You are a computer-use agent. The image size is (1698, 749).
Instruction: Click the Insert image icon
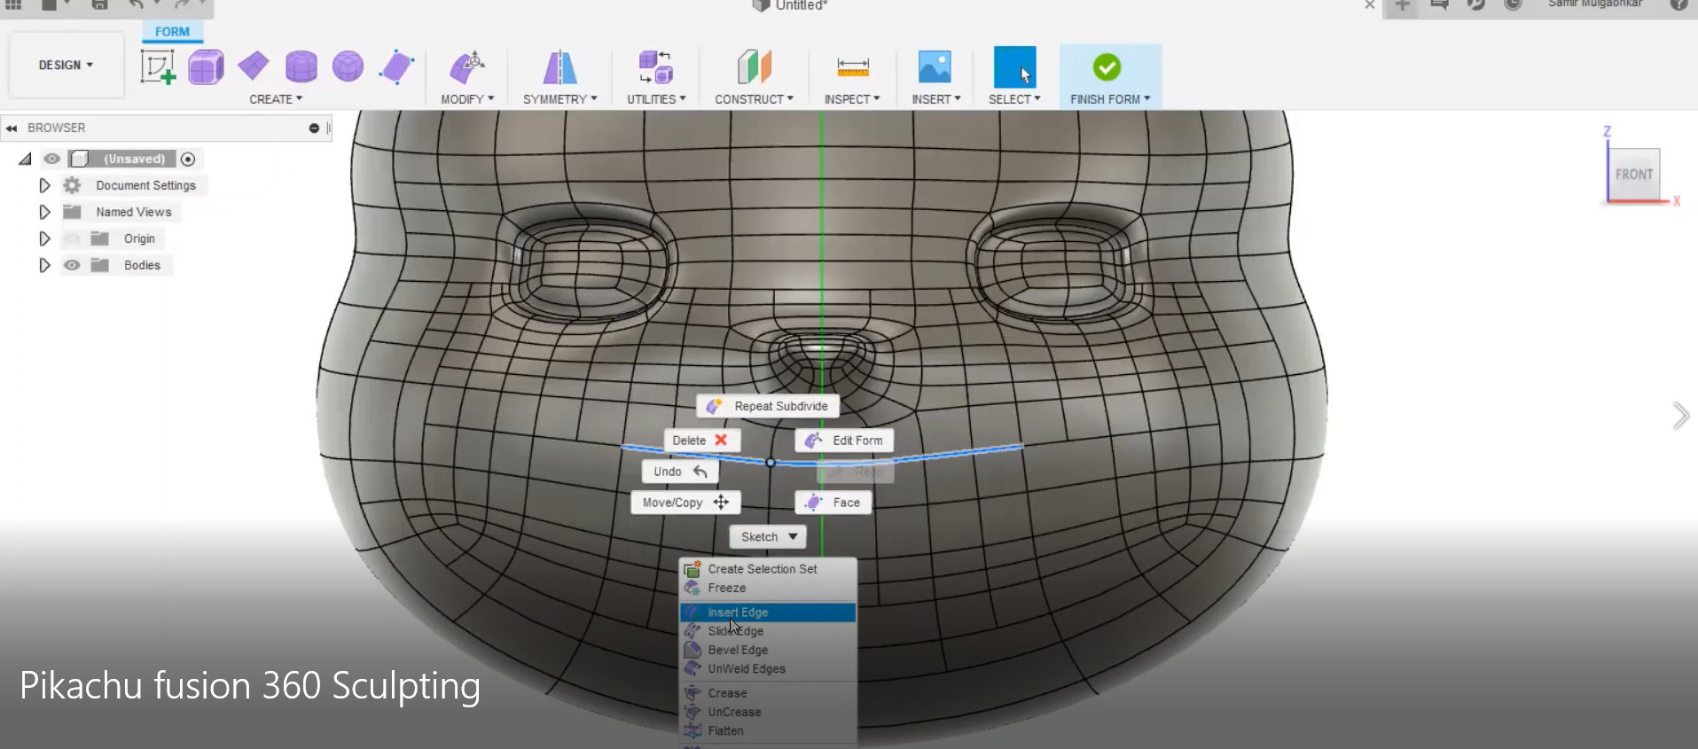(x=935, y=66)
